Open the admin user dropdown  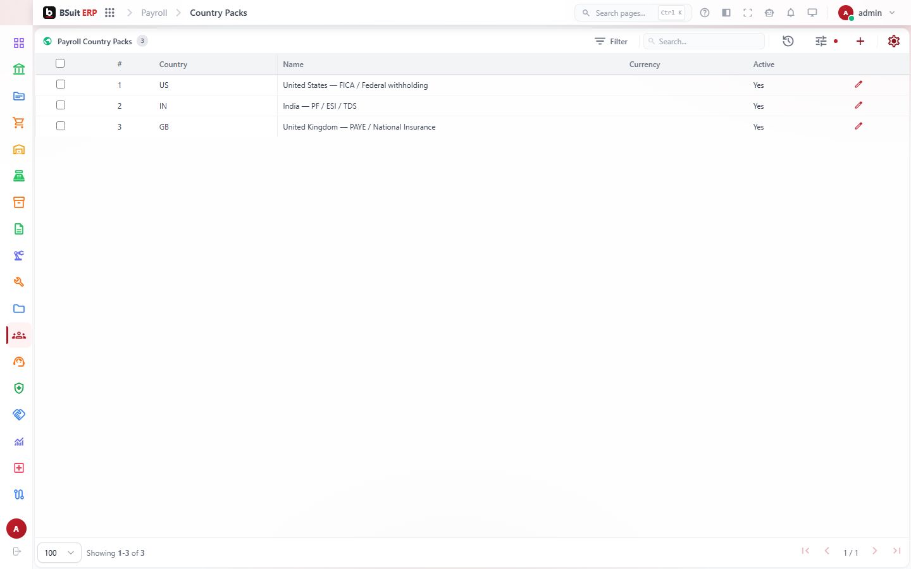tap(867, 13)
